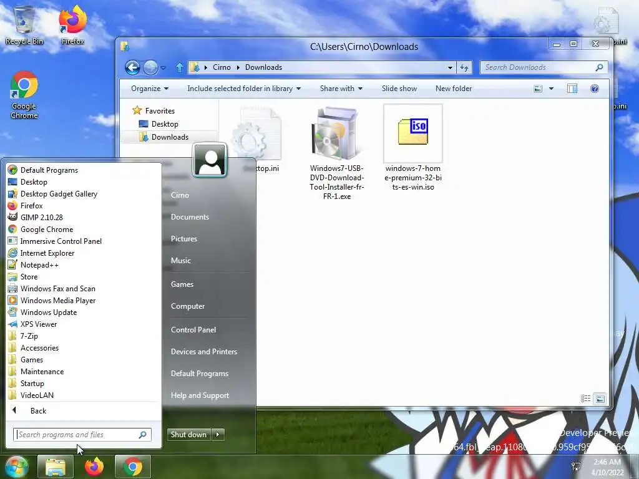This screenshot has height=479, width=639.
Task: Focus the Search programs and files box
Action: [x=82, y=434]
